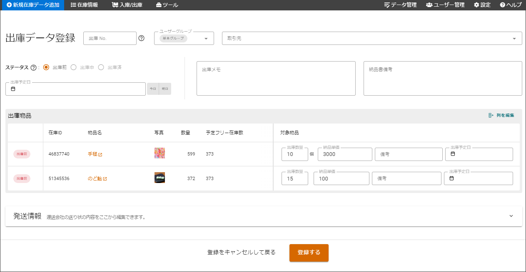
Task: Click the 手毬 product photo thumbnail
Action: 160,153
